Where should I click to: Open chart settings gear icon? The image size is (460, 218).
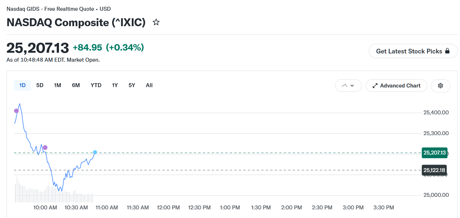441,86
